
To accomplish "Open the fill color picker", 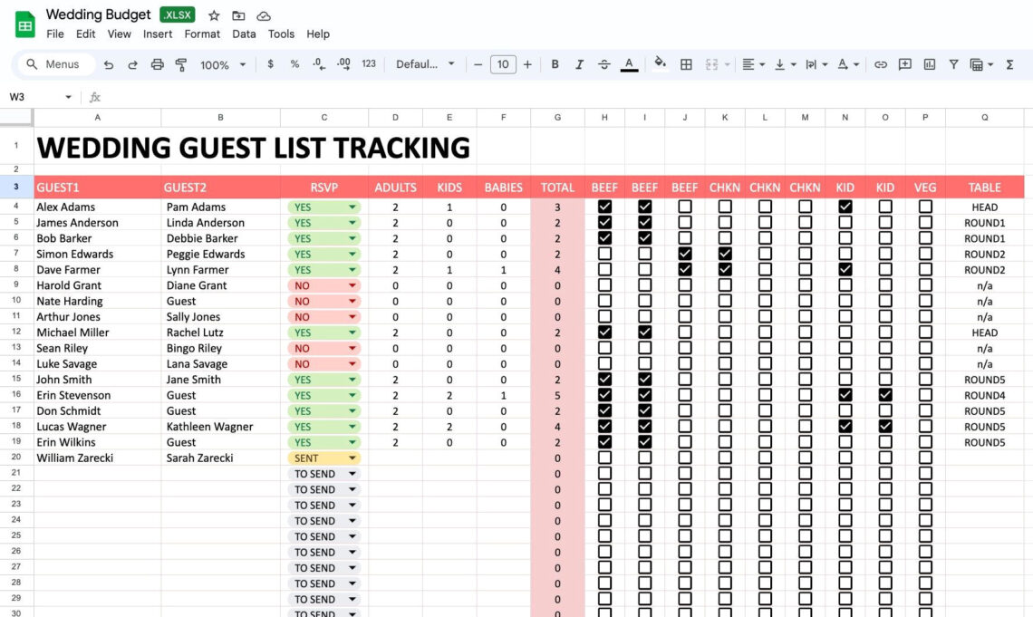I will point(660,64).
